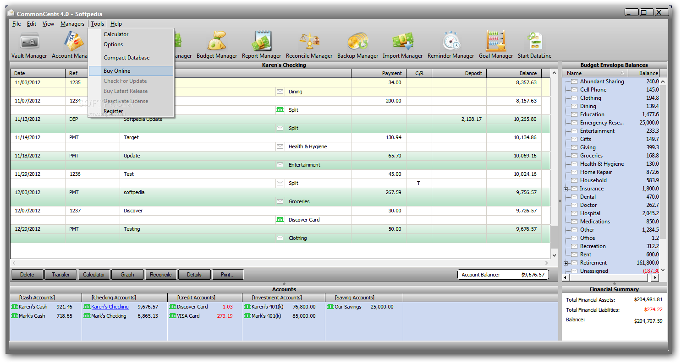Viewport: 681px width, 363px height.
Task: Choose Compact Database menu entry
Action: coord(131,58)
